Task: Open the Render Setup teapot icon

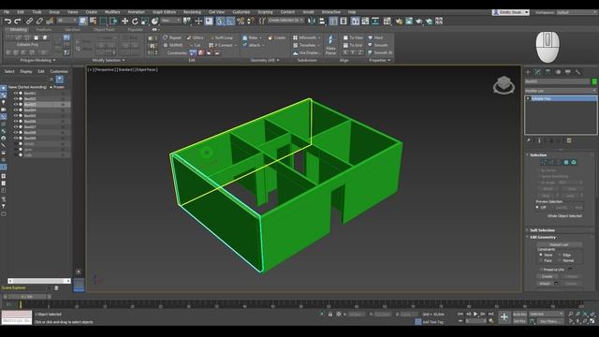Action: pos(399,22)
